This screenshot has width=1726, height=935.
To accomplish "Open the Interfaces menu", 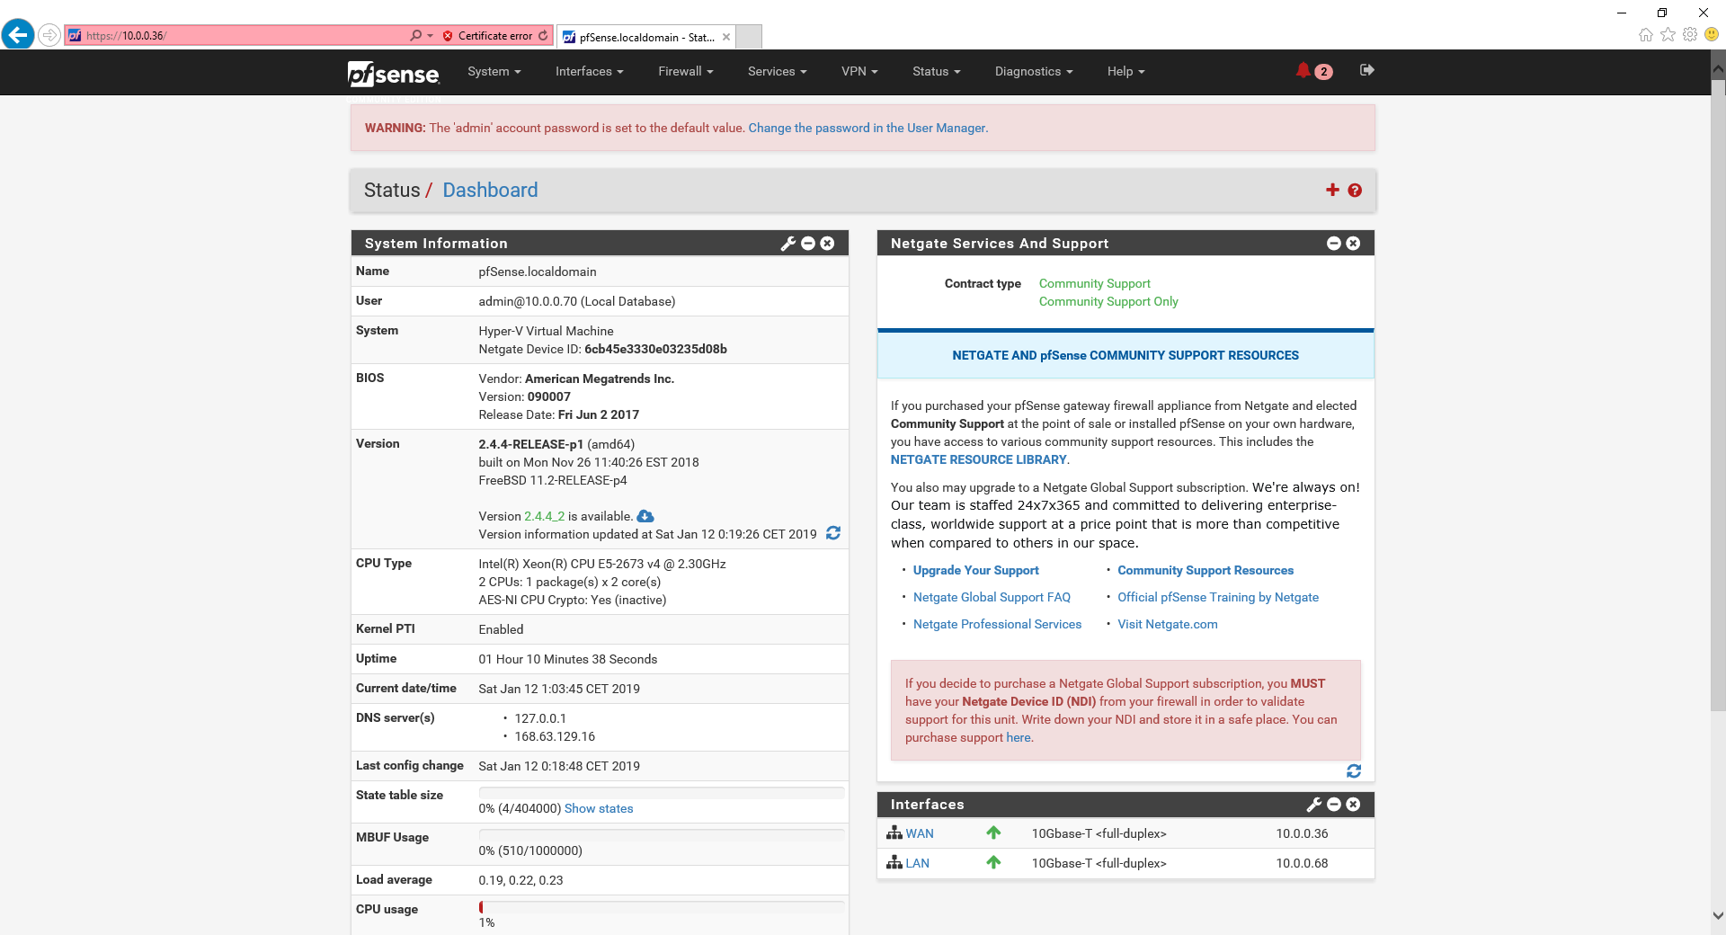I will 589,71.
